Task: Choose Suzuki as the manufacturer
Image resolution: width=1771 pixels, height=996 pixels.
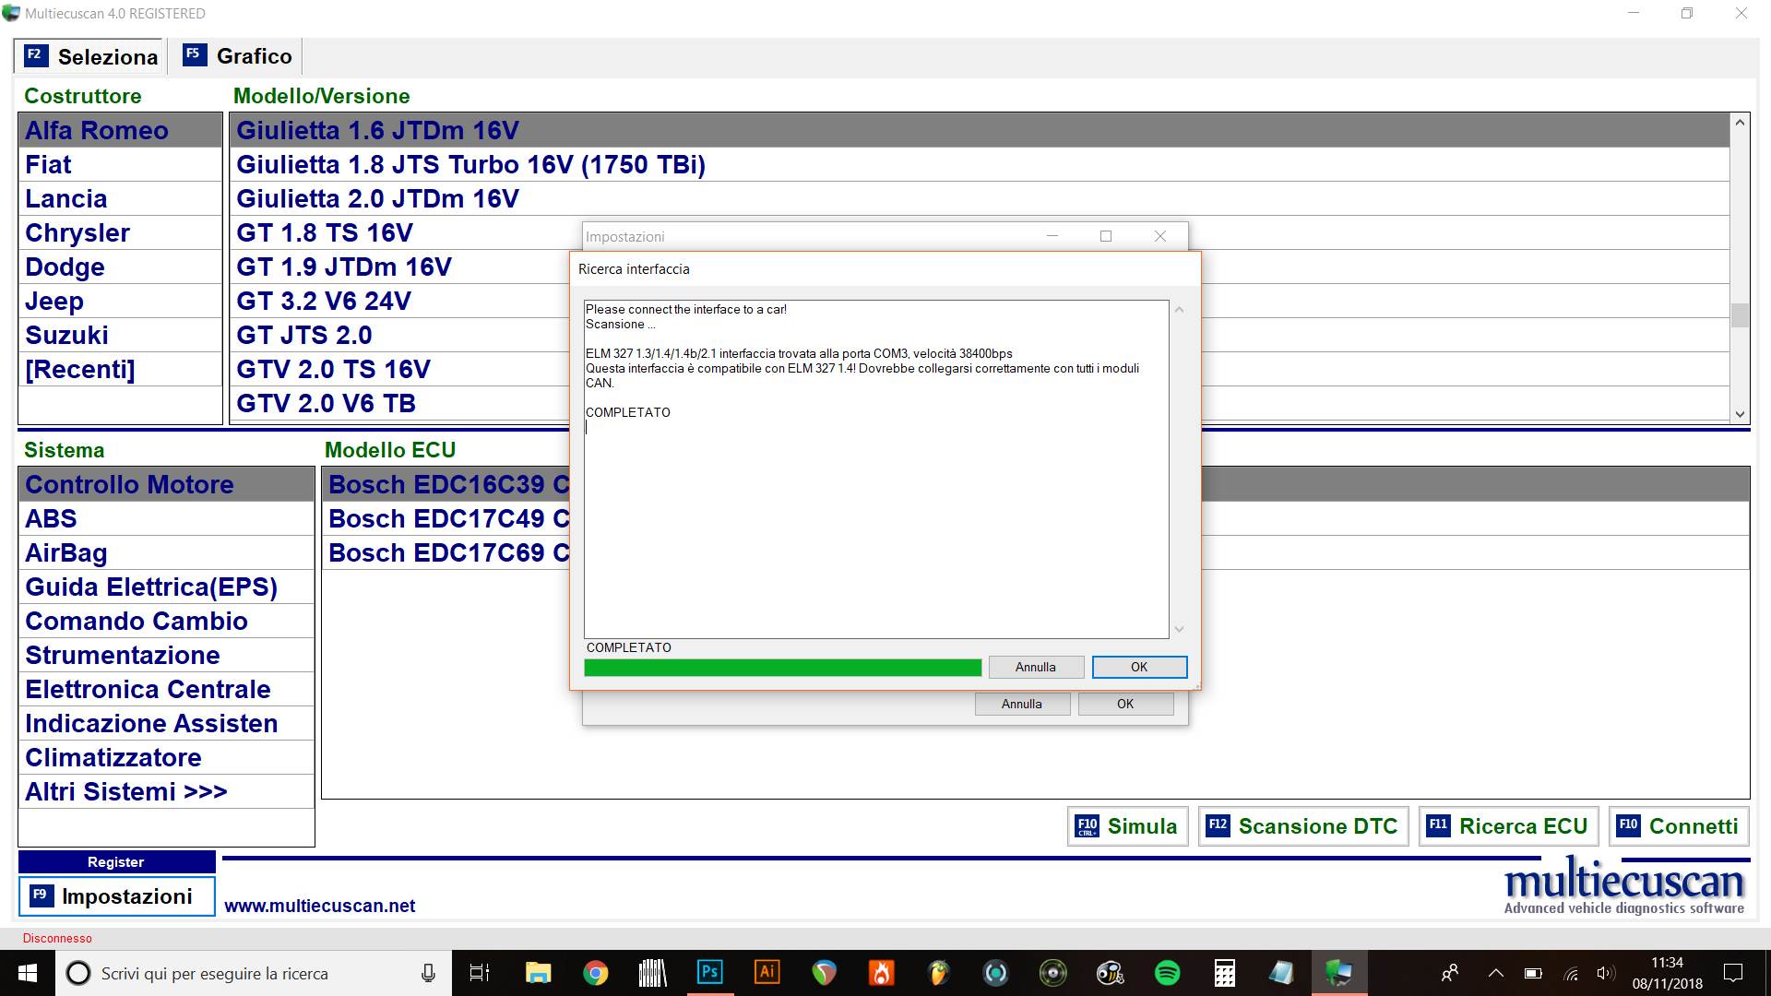Action: [120, 335]
